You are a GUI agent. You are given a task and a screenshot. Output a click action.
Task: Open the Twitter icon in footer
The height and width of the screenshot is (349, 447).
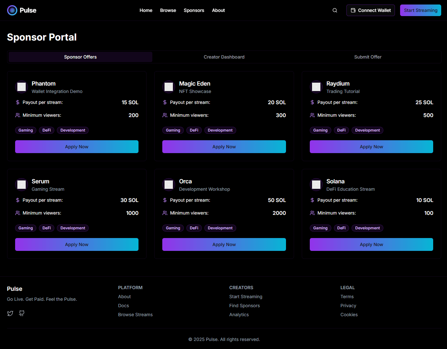pyautogui.click(x=10, y=313)
